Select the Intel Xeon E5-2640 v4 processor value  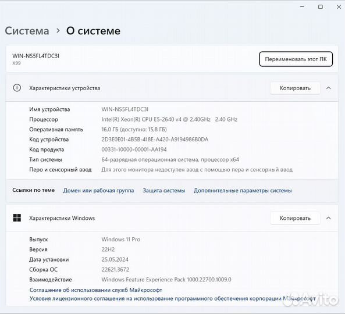169,119
